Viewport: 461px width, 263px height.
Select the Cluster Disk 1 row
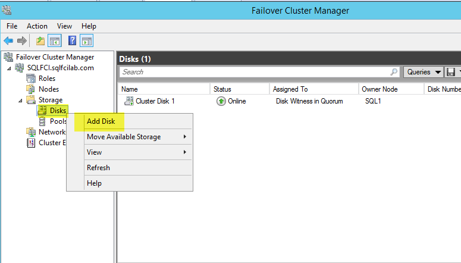tap(290, 101)
